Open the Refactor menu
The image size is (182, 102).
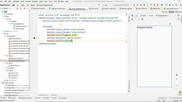click(35, 1)
